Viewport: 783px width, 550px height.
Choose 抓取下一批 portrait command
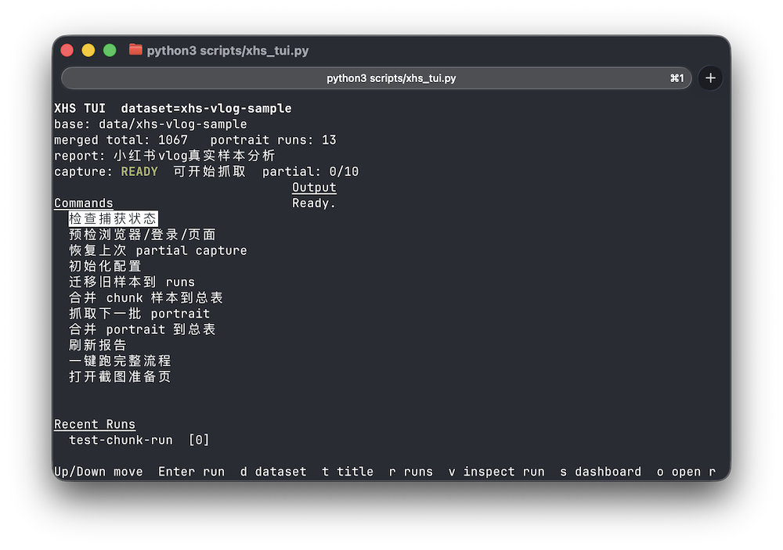point(139,314)
